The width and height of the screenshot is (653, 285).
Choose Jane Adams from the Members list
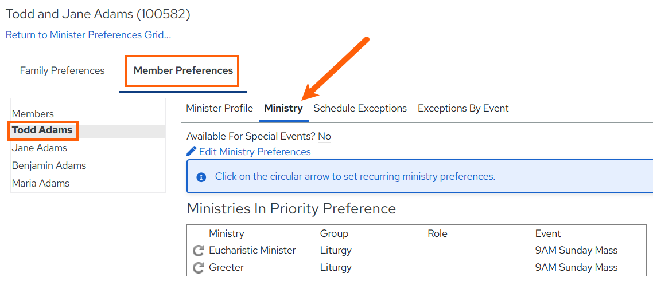point(40,148)
